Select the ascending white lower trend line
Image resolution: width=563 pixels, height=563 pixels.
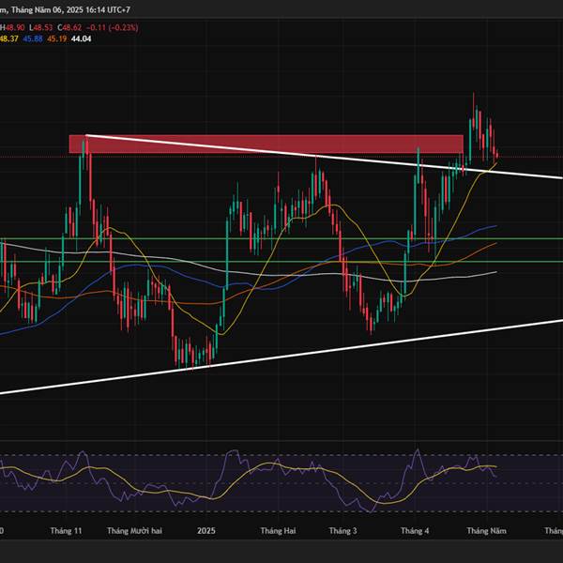coord(281,357)
